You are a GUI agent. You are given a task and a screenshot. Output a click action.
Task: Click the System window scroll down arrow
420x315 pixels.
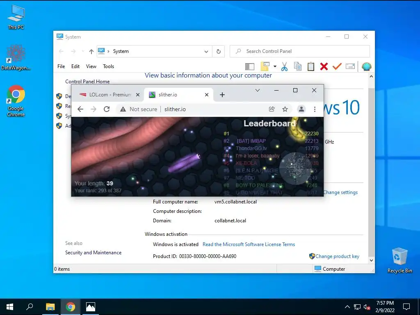371,260
